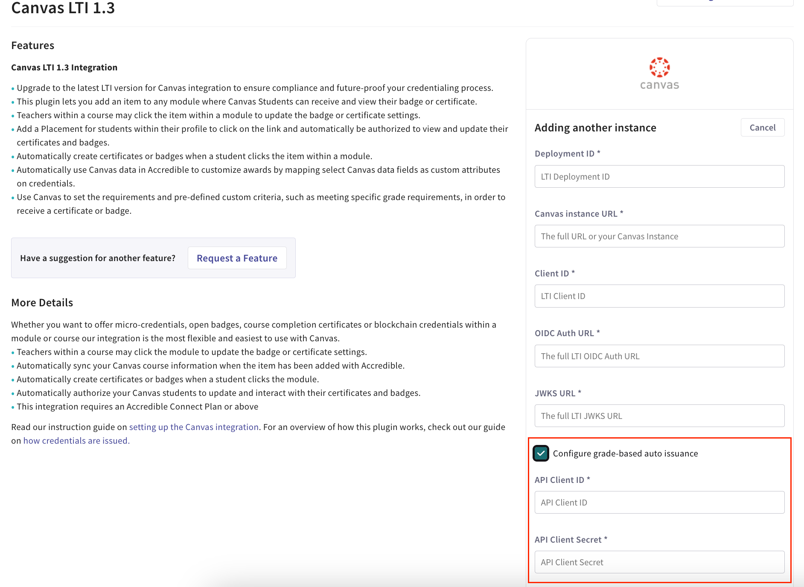The height and width of the screenshot is (587, 804).
Task: Click the Adding another instance heading
Action: pyautogui.click(x=595, y=127)
